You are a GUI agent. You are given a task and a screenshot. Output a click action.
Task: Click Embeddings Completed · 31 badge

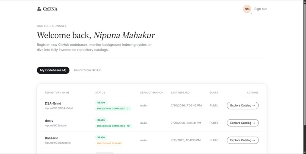click(113, 109)
